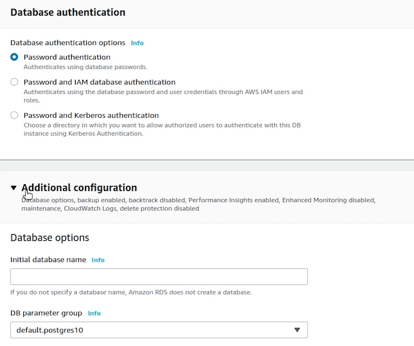The height and width of the screenshot is (346, 414).
Task: Select the Password authentication radio button
Action: point(14,57)
